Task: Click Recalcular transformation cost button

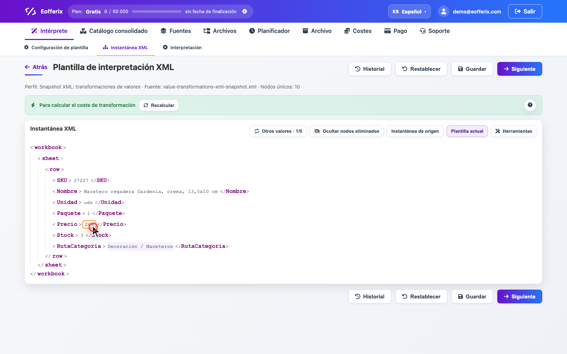Action: 159,105
